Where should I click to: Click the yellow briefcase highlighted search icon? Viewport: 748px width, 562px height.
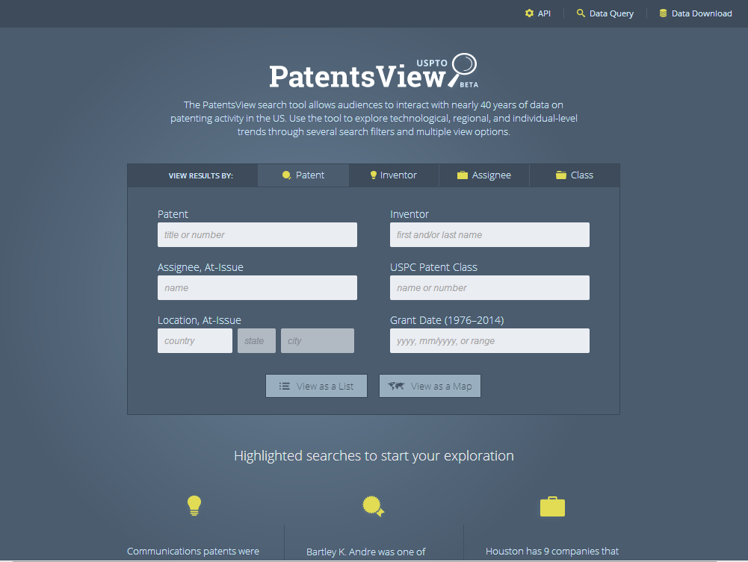tap(552, 507)
